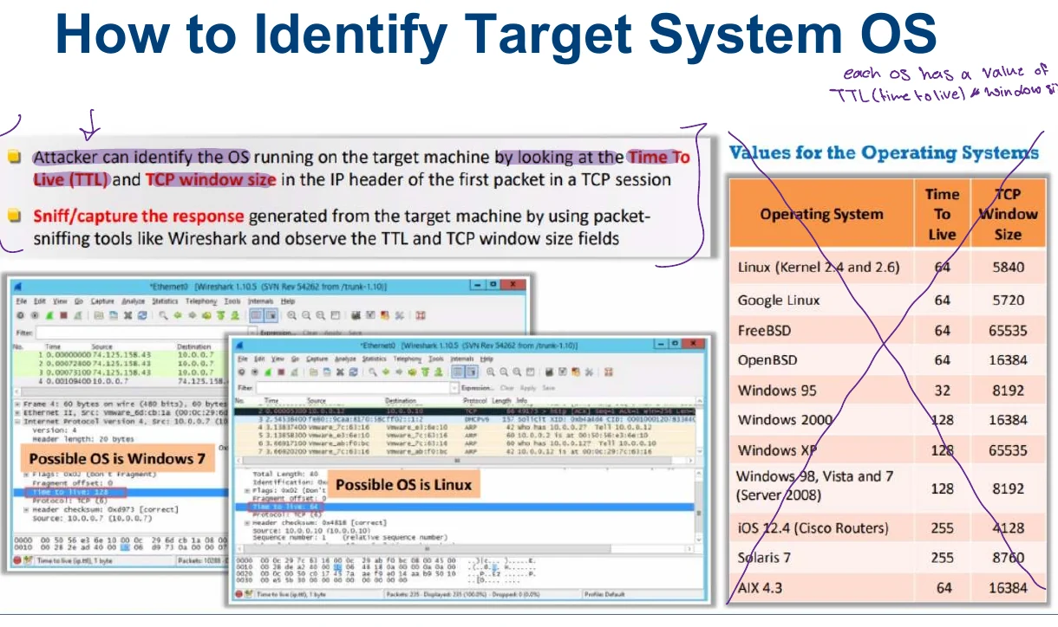Save capture file icon in front Wireshark window

(327, 372)
